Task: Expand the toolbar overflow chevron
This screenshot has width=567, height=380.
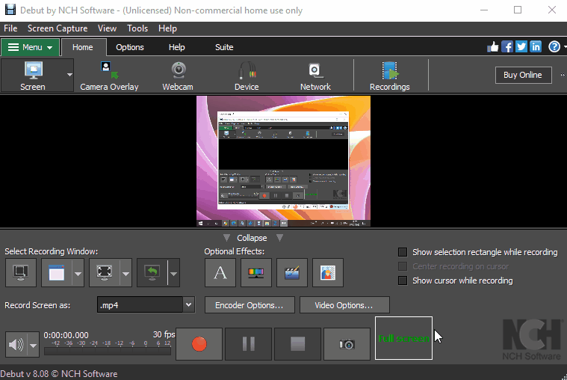Action: tap(563, 76)
